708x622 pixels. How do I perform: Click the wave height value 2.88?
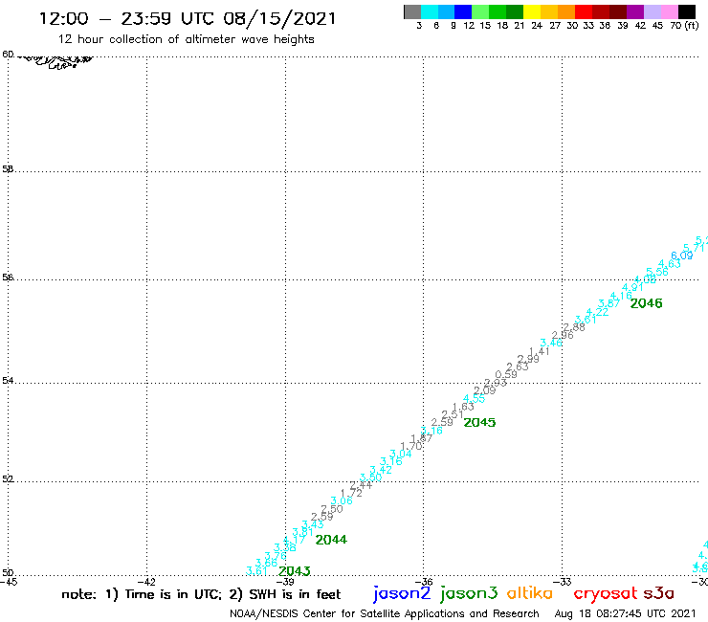click(574, 327)
